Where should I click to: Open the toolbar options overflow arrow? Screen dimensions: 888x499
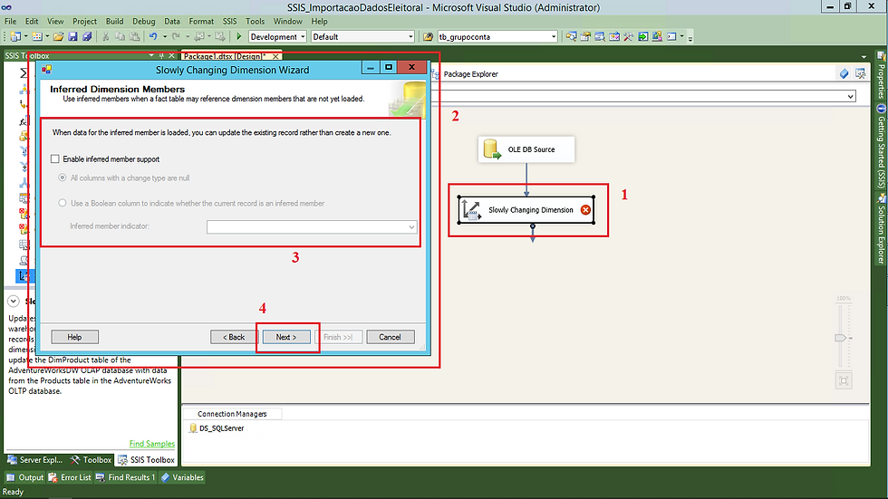point(690,37)
